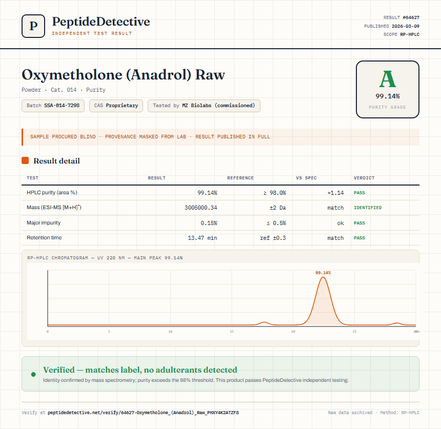
Task: Click the ok value in Major impurity row
Action: (x=340, y=223)
